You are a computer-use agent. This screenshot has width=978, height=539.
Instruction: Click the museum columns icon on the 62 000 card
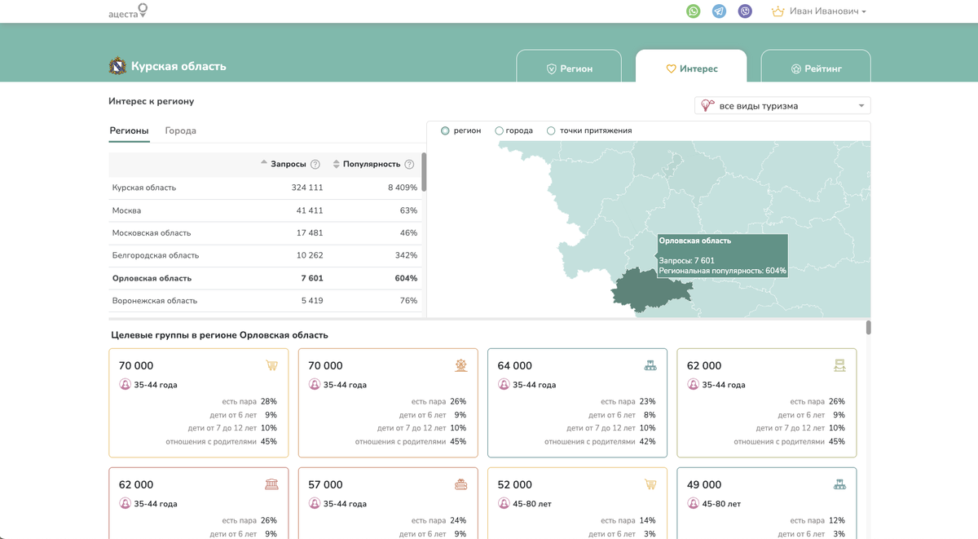pos(271,484)
